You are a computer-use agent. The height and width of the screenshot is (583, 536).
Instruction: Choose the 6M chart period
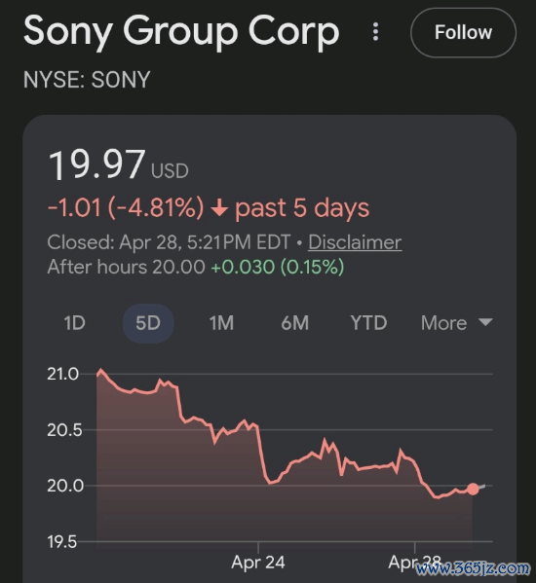point(294,323)
